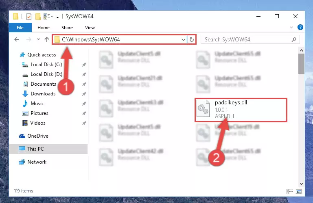Click the New Folder icon in title bar

click(x=38, y=17)
